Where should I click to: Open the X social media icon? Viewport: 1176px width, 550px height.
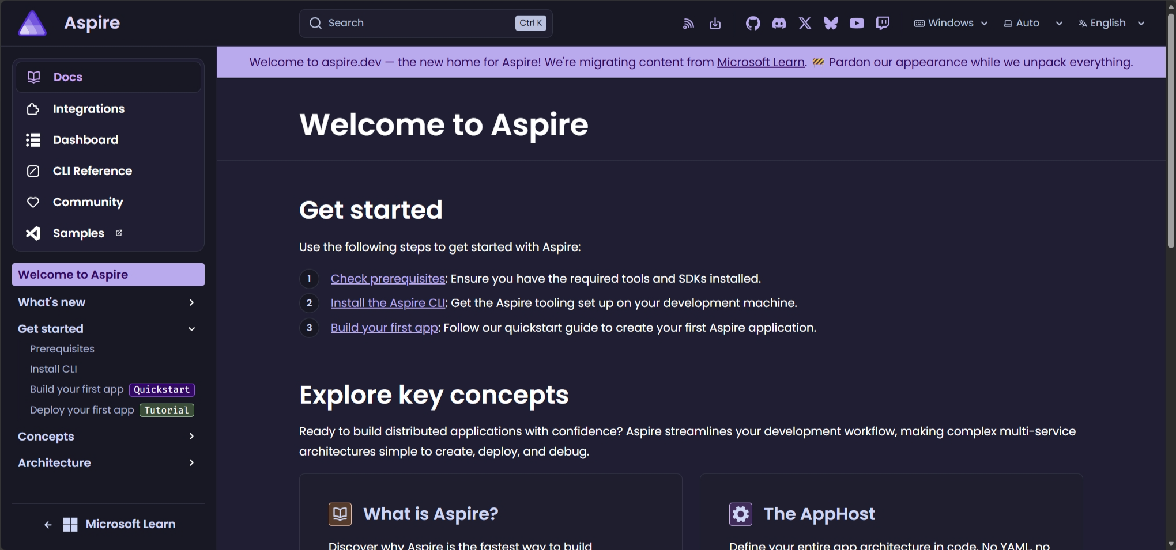(x=804, y=23)
